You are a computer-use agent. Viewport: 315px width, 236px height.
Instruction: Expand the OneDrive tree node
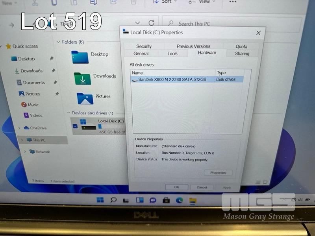coord(19,128)
